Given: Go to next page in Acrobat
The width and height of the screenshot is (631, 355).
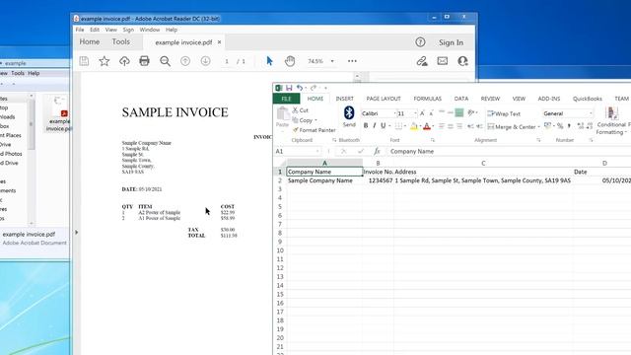Looking at the screenshot, I should click(x=205, y=61).
